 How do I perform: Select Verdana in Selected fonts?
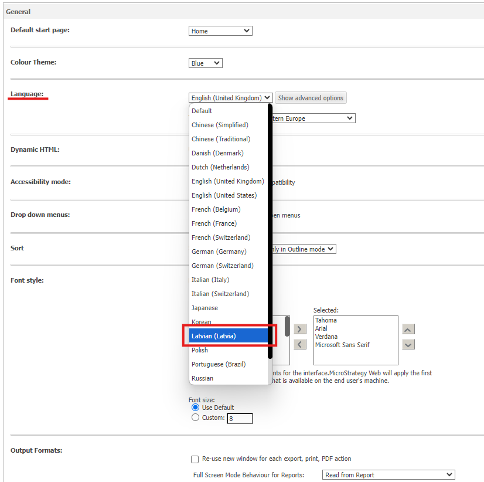pyautogui.click(x=356, y=337)
